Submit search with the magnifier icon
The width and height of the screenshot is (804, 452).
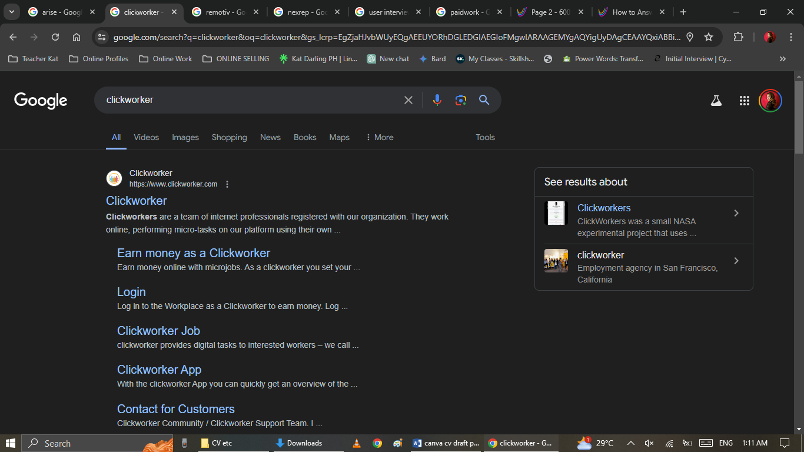tap(484, 100)
